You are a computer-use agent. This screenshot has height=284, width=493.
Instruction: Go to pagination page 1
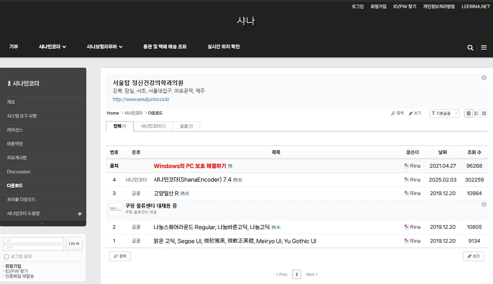point(296,274)
